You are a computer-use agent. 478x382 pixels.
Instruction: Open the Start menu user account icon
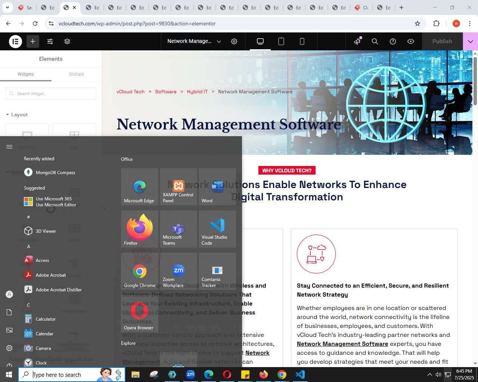(x=9, y=294)
